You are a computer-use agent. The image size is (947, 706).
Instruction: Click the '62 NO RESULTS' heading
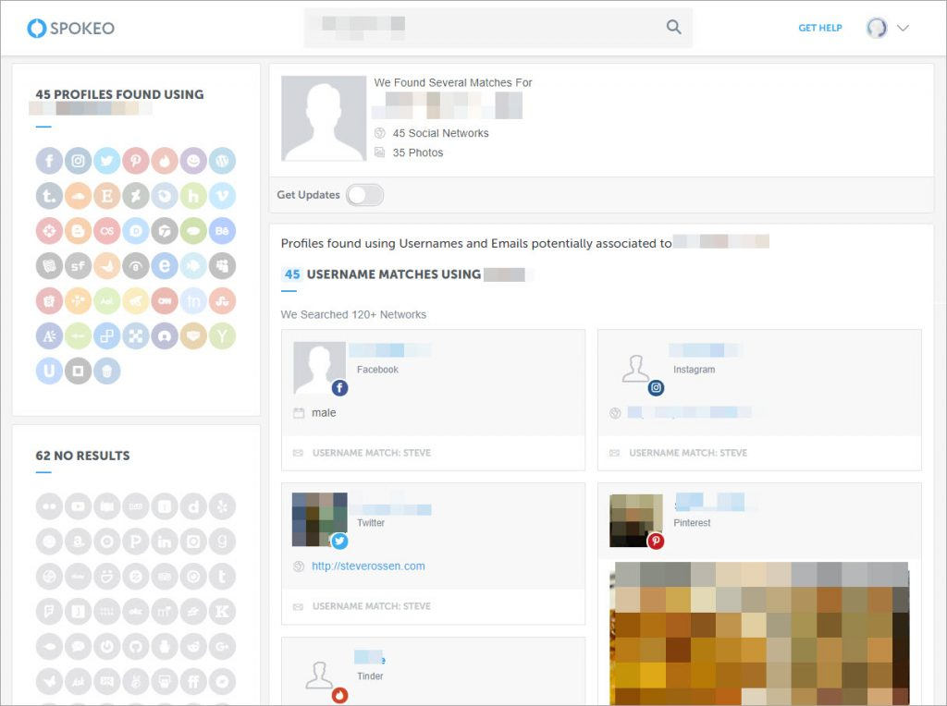point(82,456)
